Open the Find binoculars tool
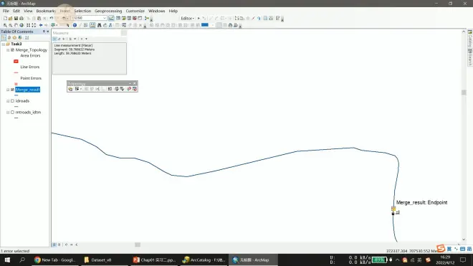The image size is (473, 266). (99, 25)
